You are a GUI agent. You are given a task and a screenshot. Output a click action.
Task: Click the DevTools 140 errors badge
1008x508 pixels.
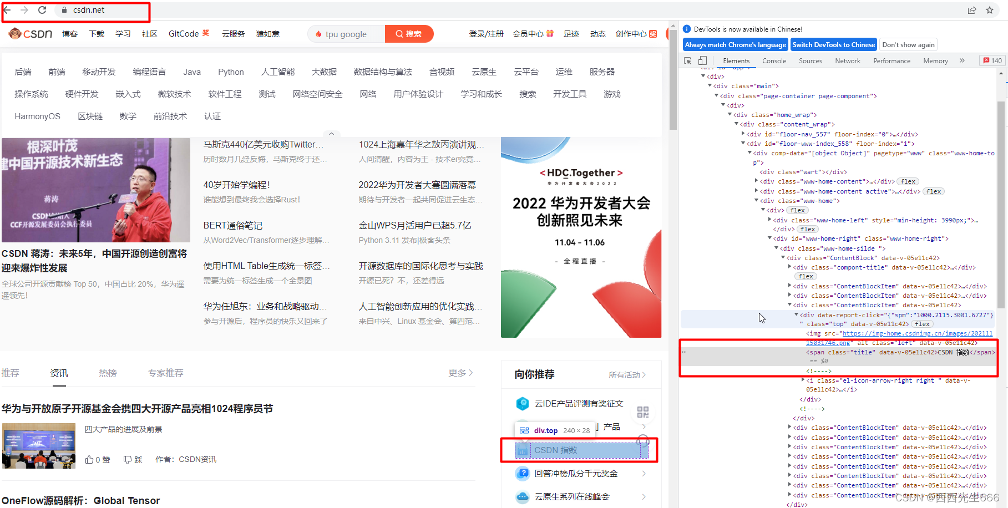coord(993,61)
